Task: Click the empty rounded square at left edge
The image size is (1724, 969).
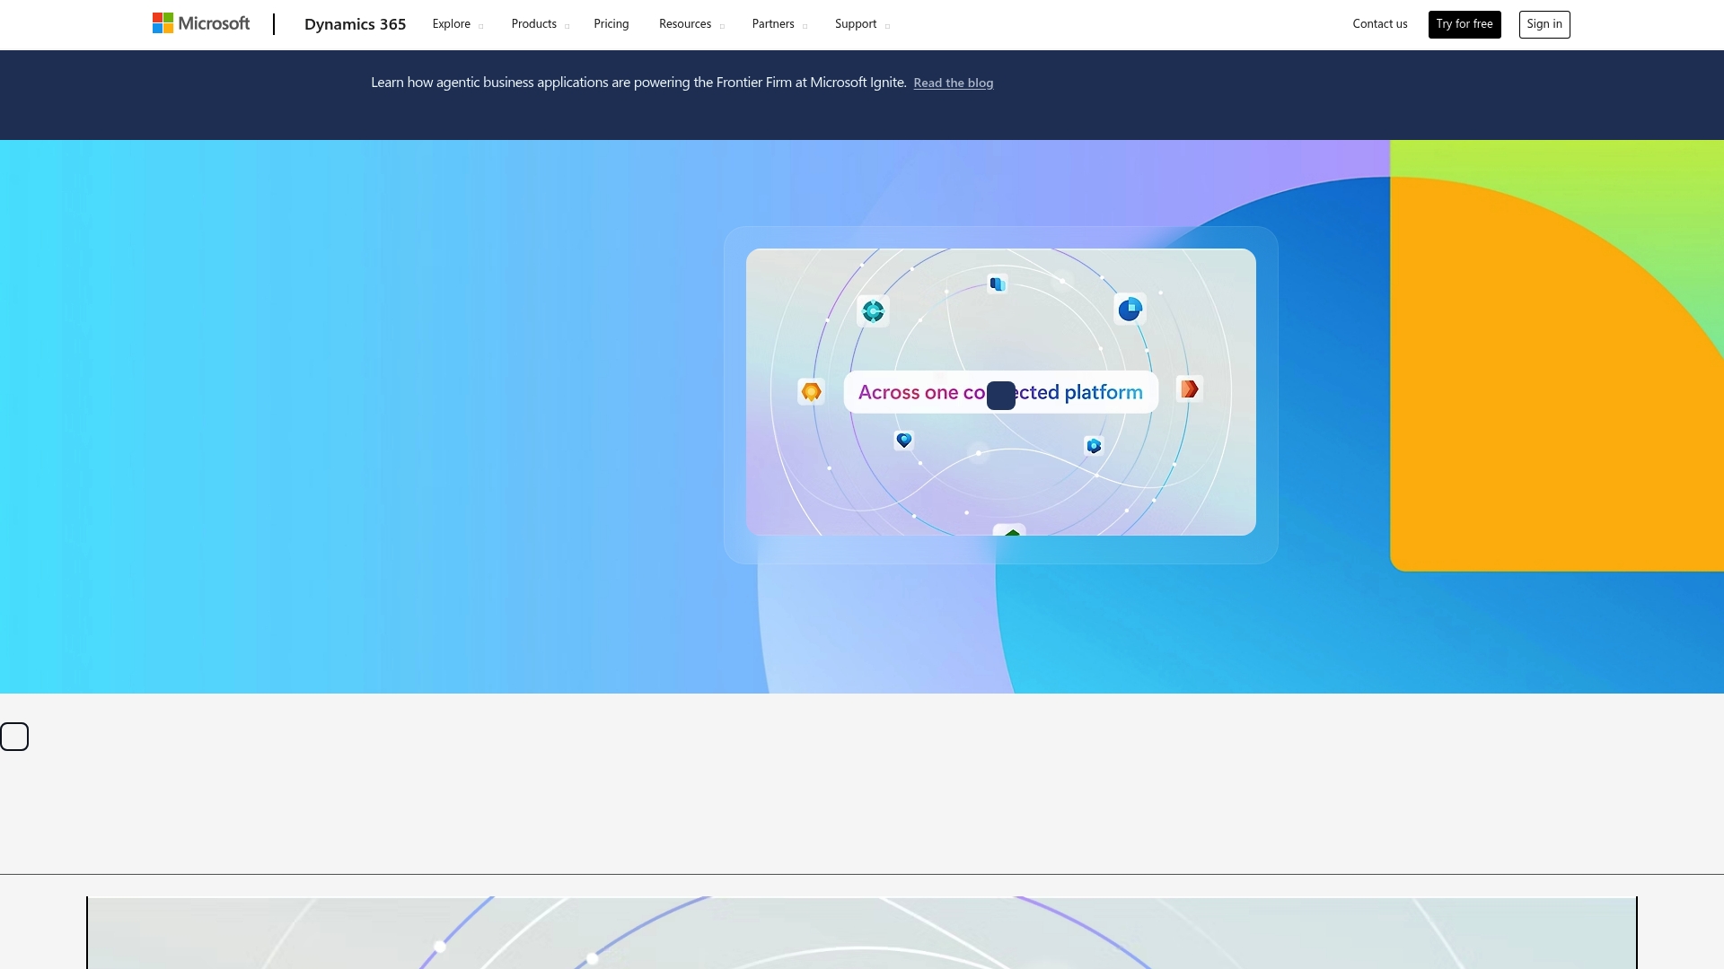Action: click(x=14, y=737)
